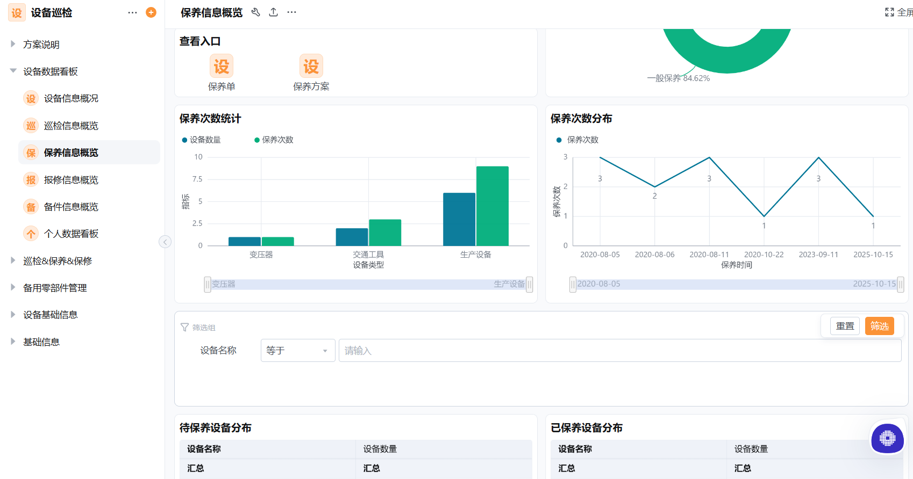Collapse the sidebar with the arrow handle

(x=165, y=242)
